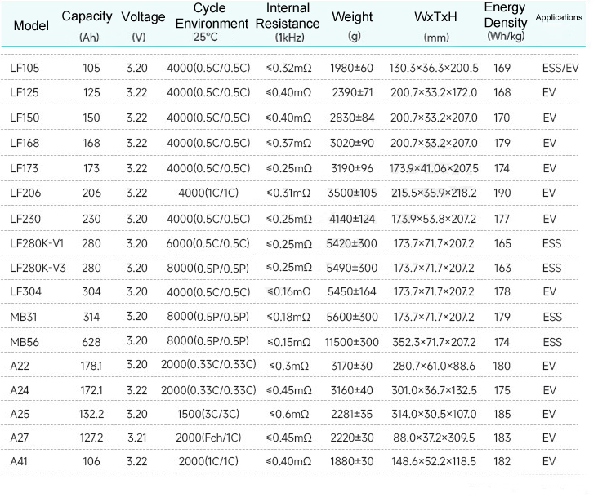Select the A41 model name

[20, 462]
